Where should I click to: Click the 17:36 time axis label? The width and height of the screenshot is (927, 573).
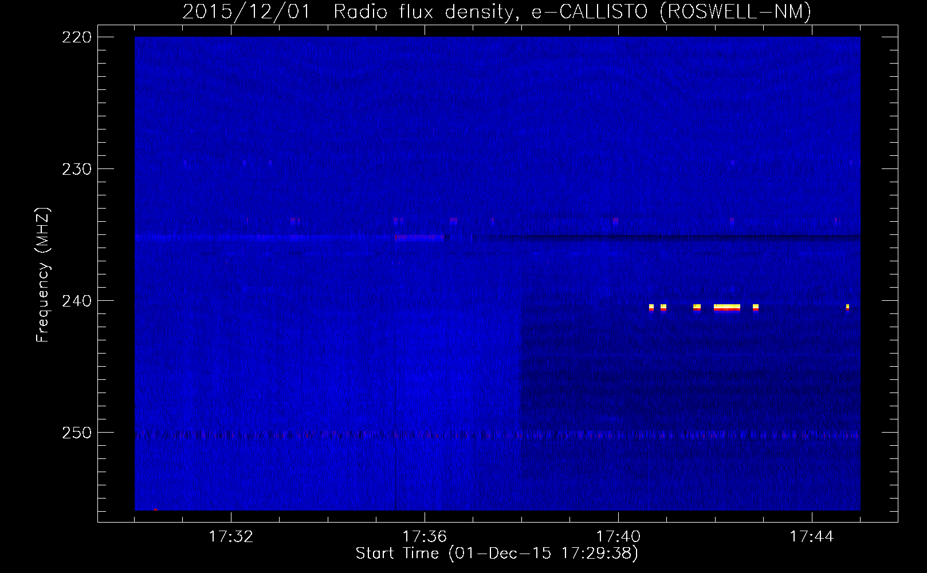click(425, 537)
